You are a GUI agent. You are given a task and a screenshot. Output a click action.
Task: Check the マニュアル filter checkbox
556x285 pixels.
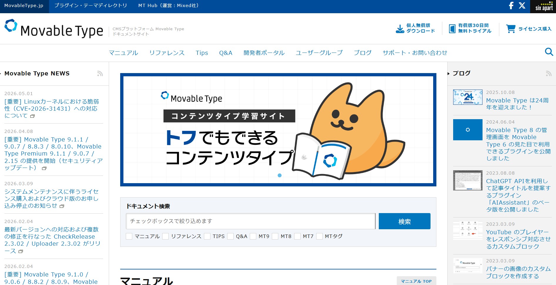(x=129, y=236)
